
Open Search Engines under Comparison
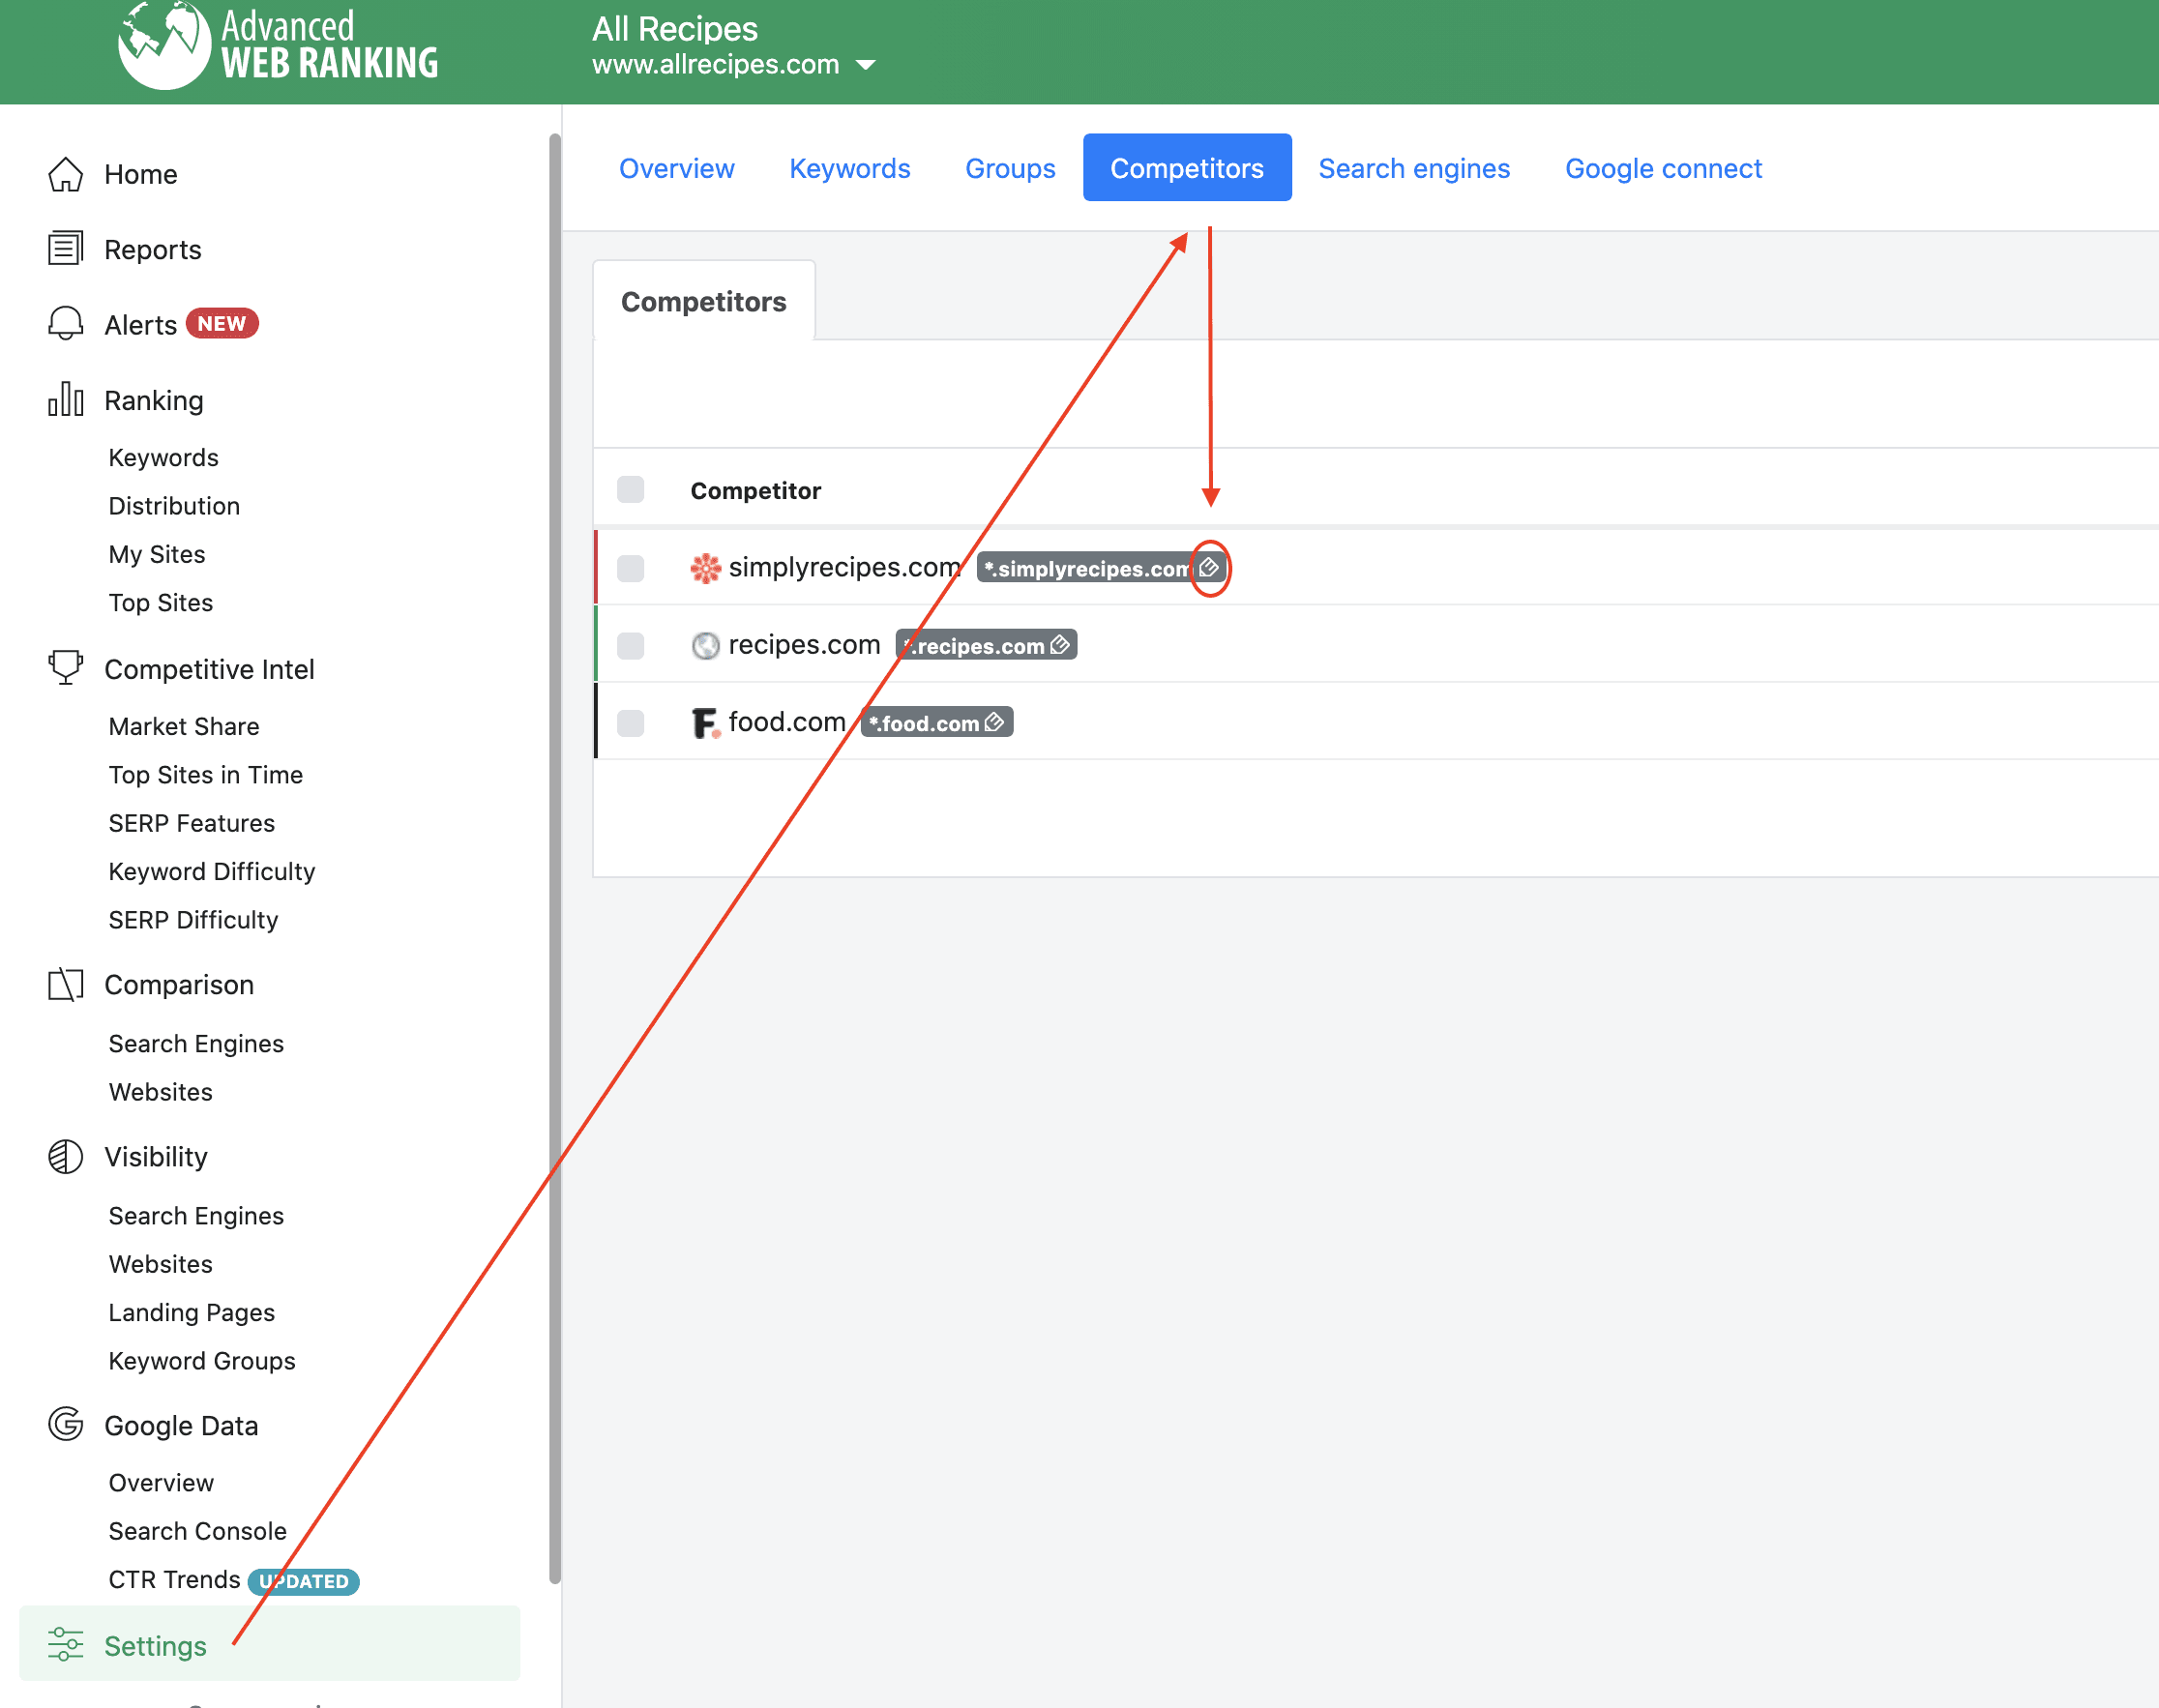pyautogui.click(x=196, y=1043)
